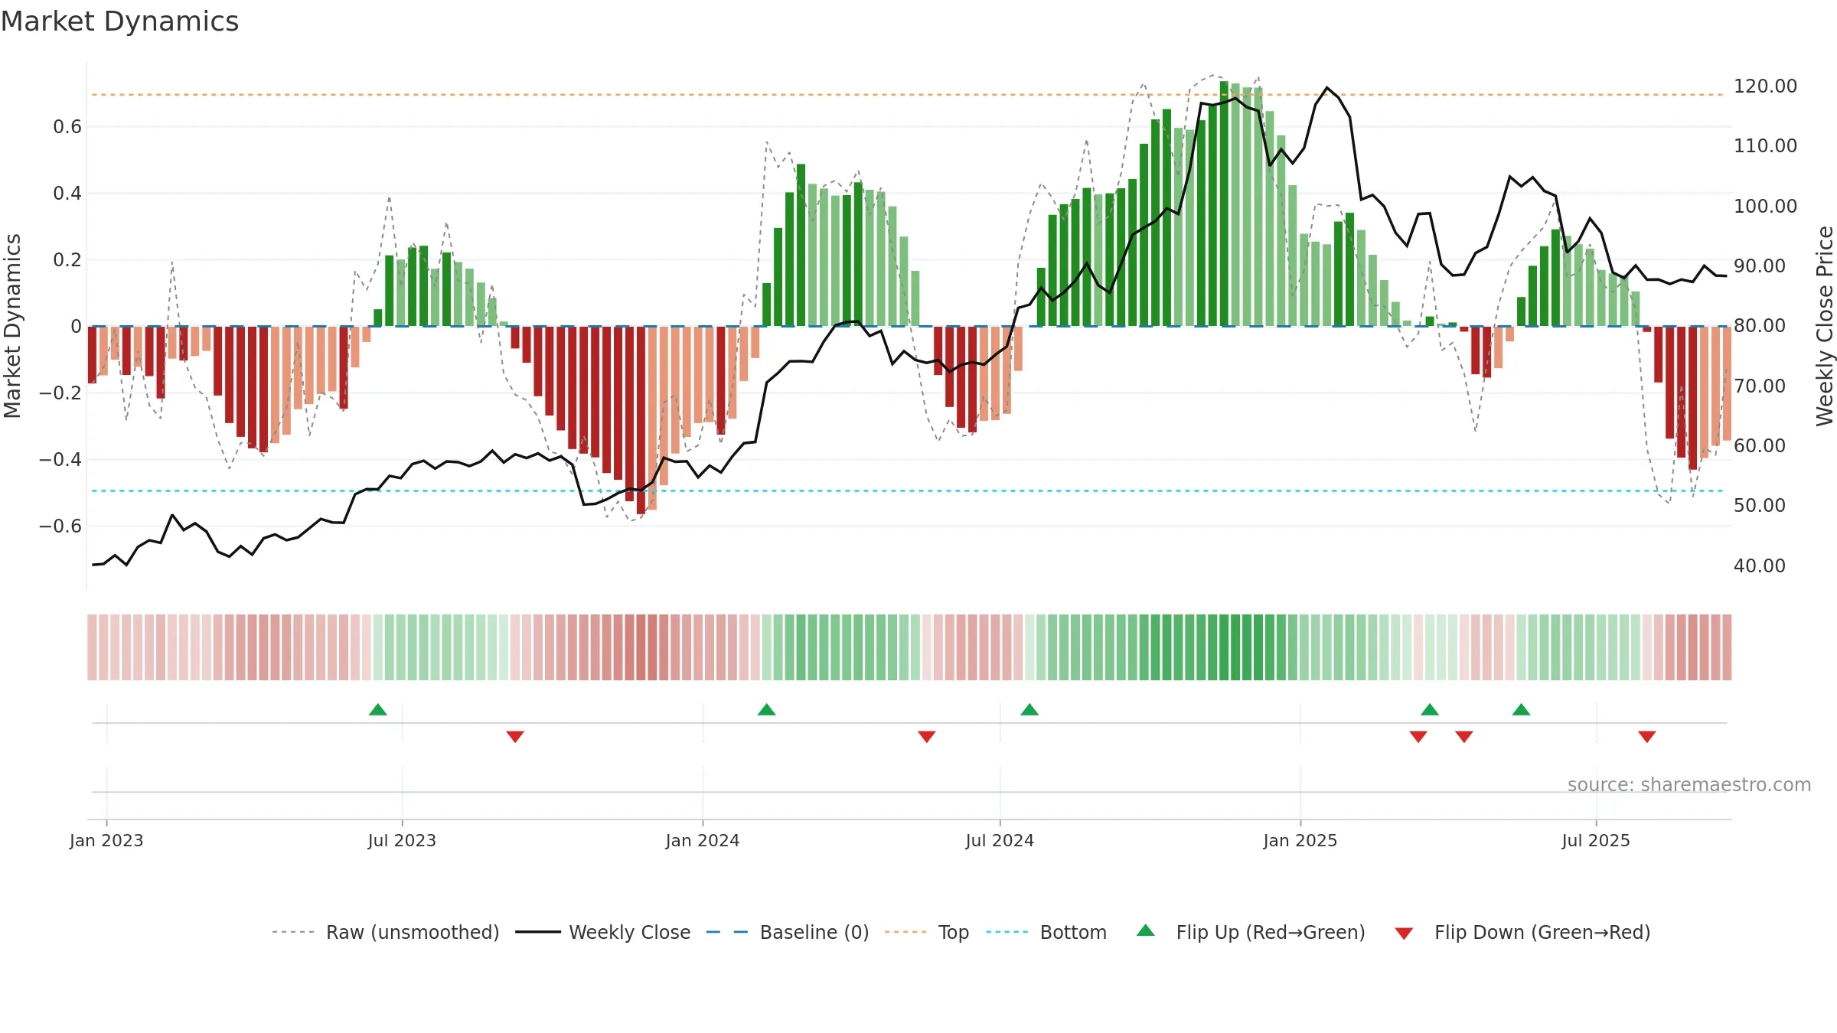
Task: Click the green flip-up marker after Jan 2024
Action: point(767,709)
